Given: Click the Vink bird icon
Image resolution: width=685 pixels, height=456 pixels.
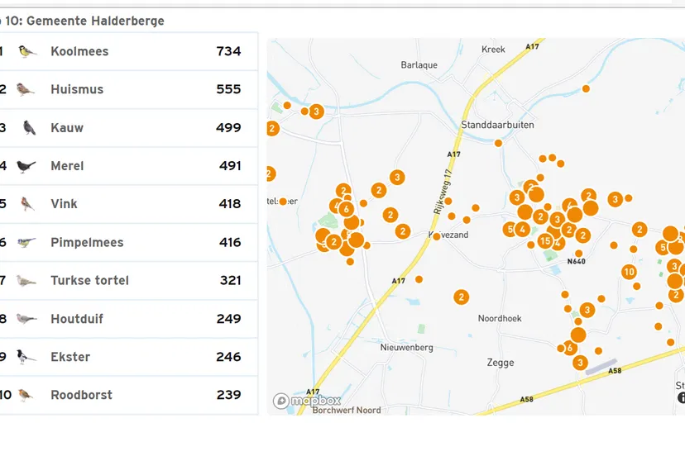Looking at the screenshot, I should [x=27, y=204].
